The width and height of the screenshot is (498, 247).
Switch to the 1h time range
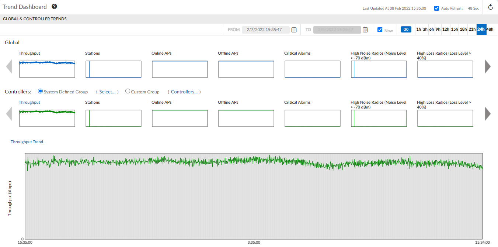coord(418,29)
